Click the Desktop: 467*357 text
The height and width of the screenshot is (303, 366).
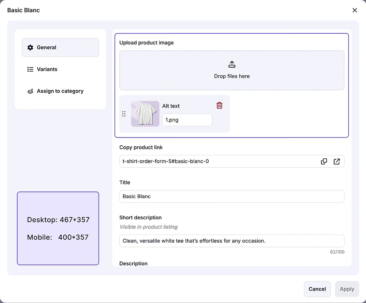(x=58, y=220)
